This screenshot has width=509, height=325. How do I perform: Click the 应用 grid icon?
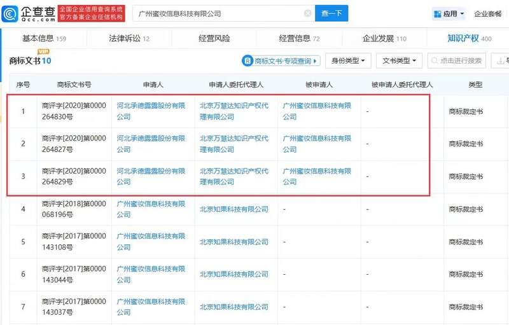coord(438,13)
